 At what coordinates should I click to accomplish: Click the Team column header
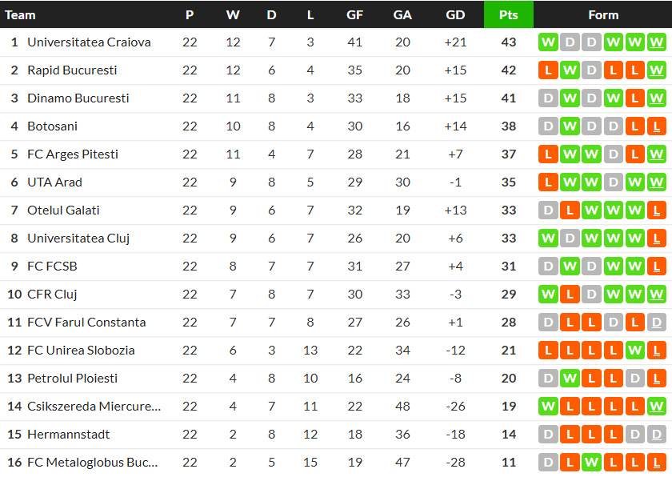point(20,14)
